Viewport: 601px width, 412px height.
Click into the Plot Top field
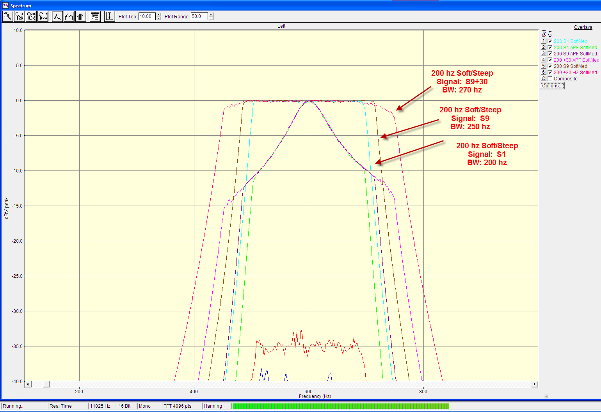click(x=147, y=16)
